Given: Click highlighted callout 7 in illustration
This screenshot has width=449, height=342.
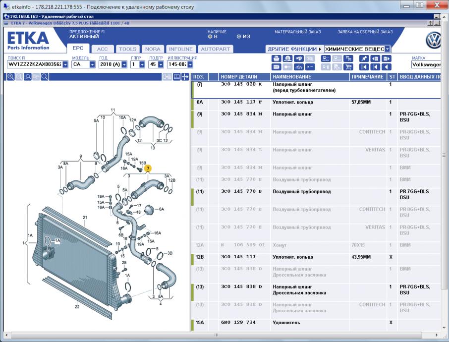Looking at the screenshot, I should 148,169.
